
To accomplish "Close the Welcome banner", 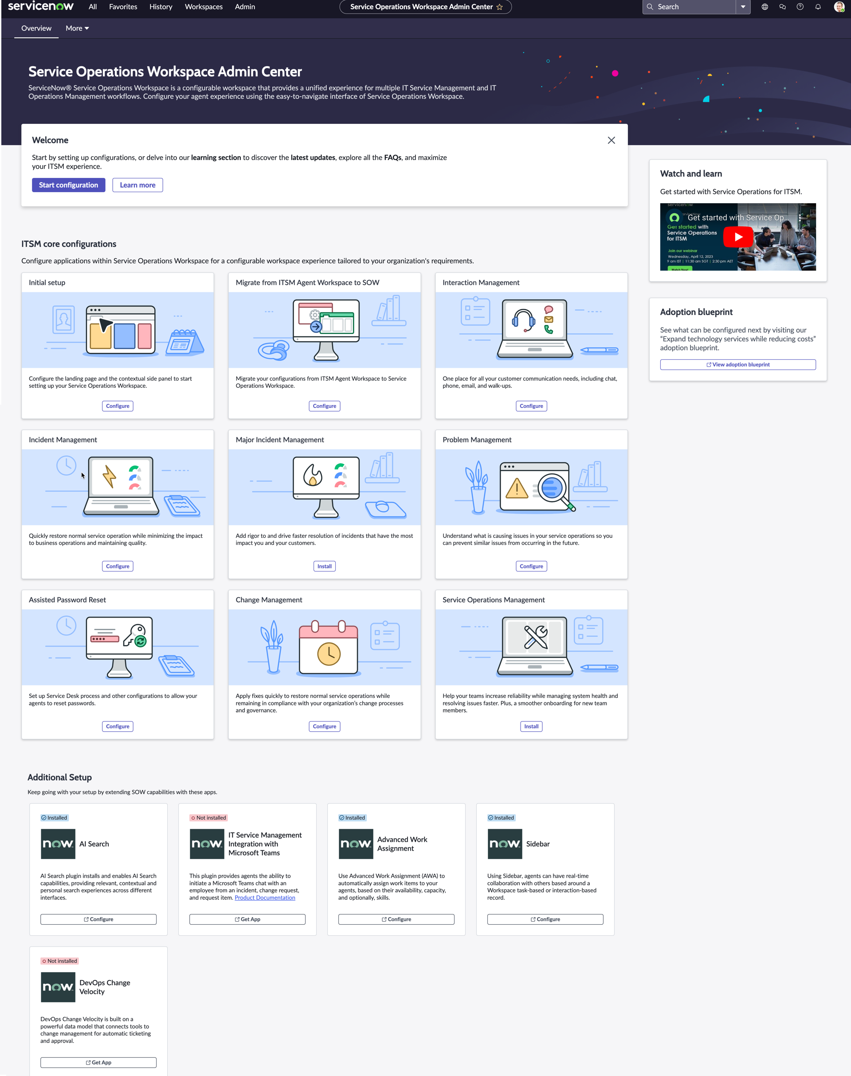I will [x=612, y=141].
